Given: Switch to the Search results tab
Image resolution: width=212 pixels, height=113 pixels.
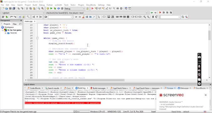Looking at the screenshot, I should [x=53, y=88].
